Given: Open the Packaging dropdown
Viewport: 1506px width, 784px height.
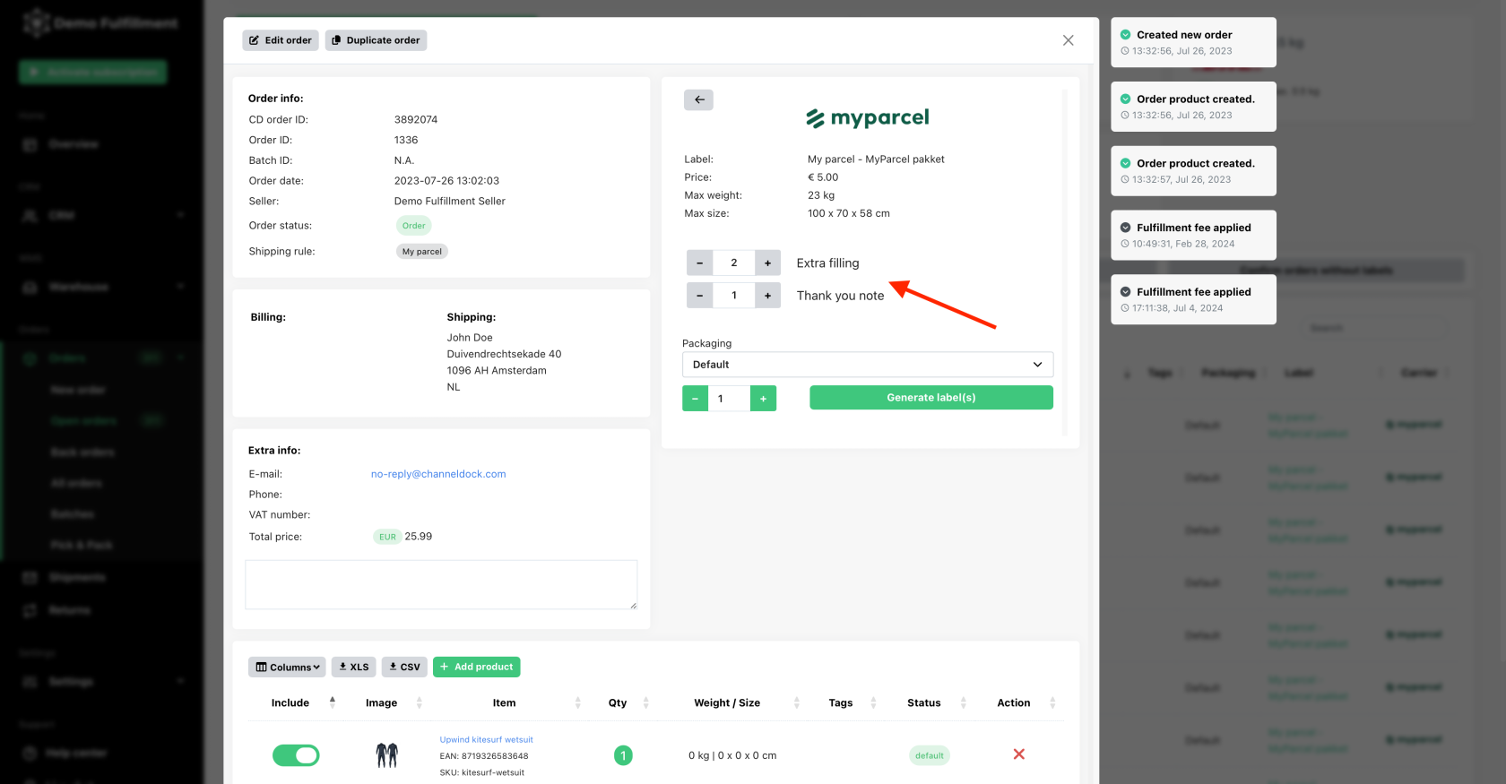Looking at the screenshot, I should (868, 365).
